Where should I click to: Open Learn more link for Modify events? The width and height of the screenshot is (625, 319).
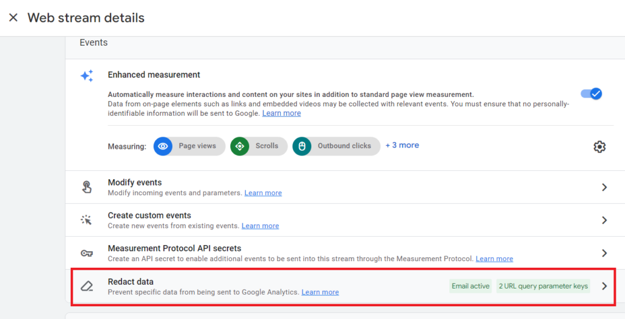point(263,193)
